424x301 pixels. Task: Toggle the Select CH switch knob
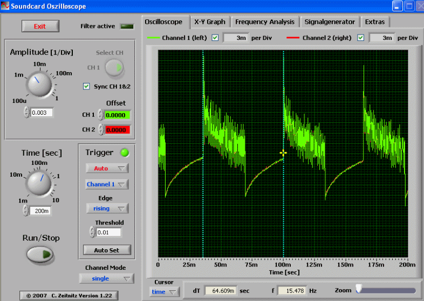(114, 67)
